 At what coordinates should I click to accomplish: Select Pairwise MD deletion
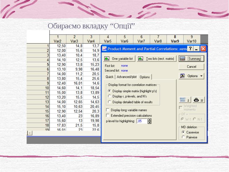183,137
